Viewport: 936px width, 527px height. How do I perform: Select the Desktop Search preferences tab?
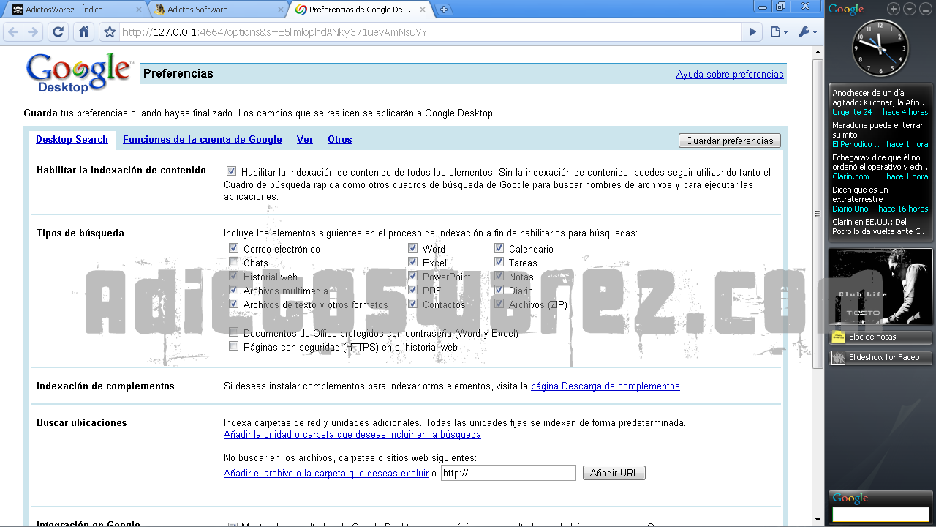coord(72,140)
